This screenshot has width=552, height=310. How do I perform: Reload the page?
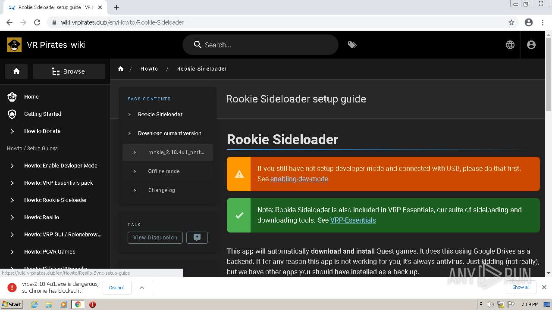[37, 22]
